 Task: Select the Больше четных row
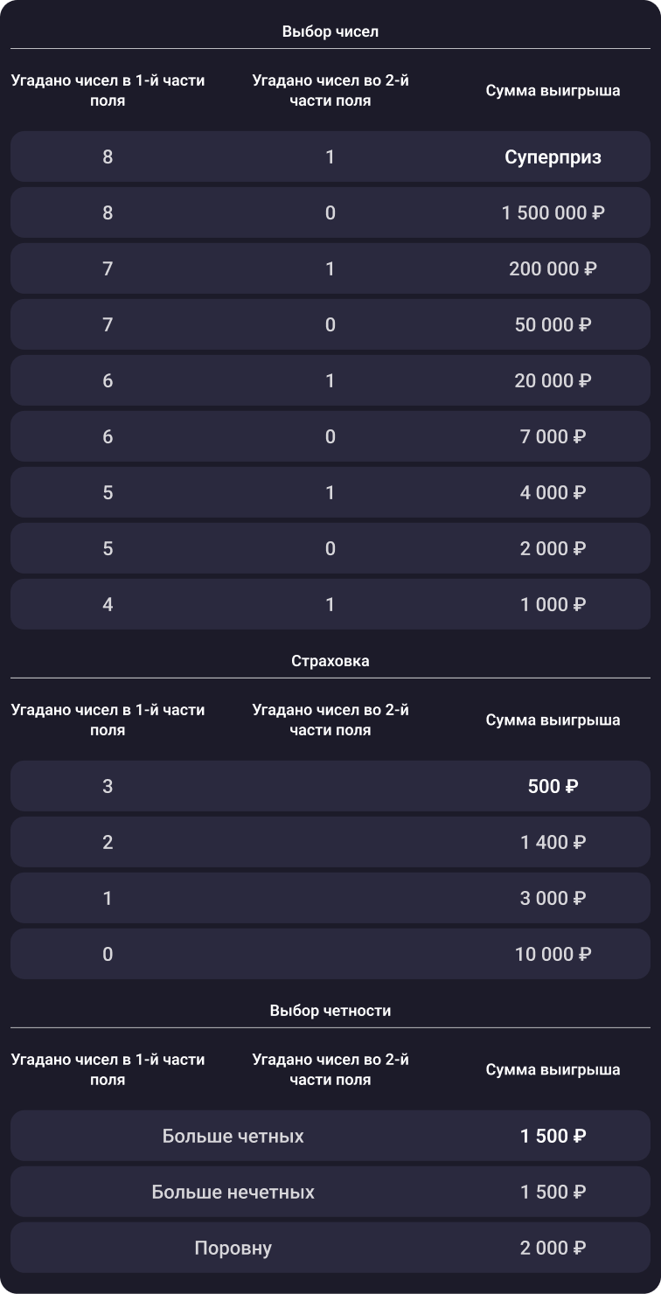tap(330, 1136)
